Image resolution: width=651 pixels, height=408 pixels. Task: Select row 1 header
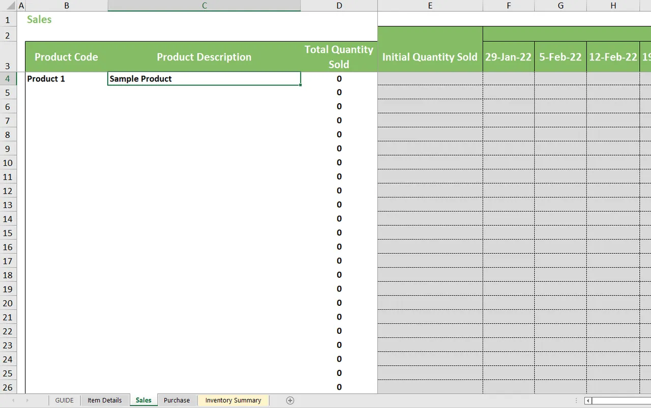8,20
